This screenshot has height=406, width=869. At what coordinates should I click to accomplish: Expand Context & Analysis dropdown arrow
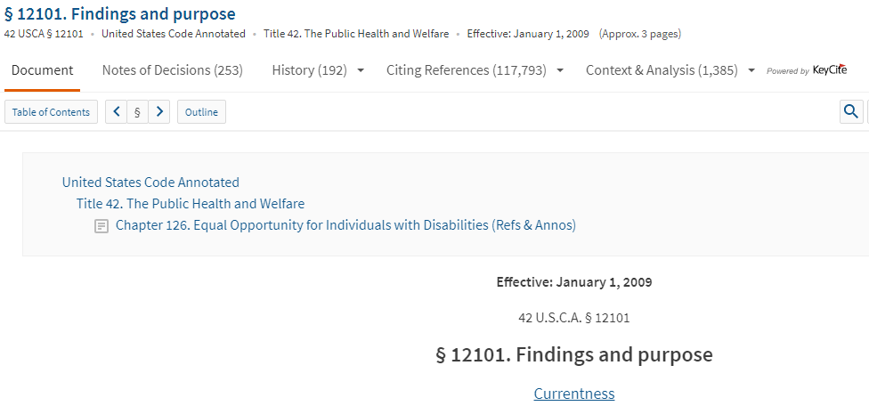751,71
